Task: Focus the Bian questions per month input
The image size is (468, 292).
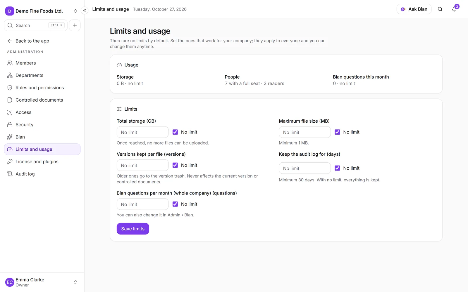Action: click(142, 204)
